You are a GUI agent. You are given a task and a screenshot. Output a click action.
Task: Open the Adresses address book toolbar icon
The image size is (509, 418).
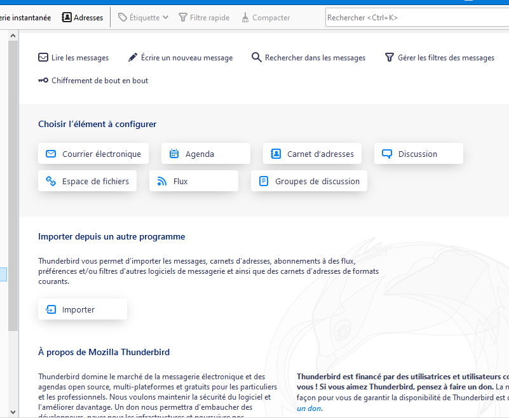coord(67,17)
